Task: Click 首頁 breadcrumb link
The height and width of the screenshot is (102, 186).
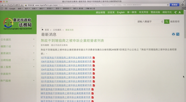Action: (47, 30)
